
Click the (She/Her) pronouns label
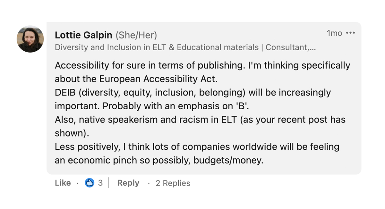[136, 35]
